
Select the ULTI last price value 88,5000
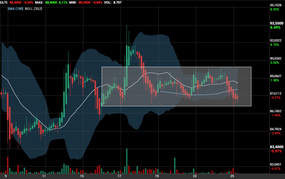(x=15, y=2)
